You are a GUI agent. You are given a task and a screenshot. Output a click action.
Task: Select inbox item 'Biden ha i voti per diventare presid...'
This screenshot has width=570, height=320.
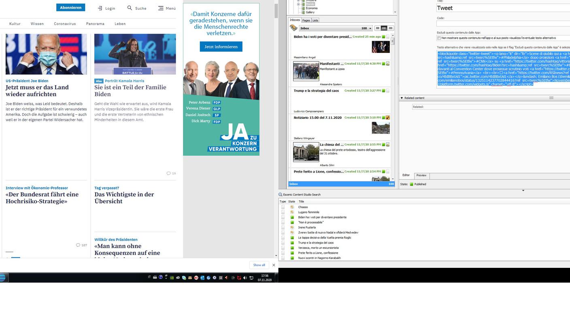323,37
